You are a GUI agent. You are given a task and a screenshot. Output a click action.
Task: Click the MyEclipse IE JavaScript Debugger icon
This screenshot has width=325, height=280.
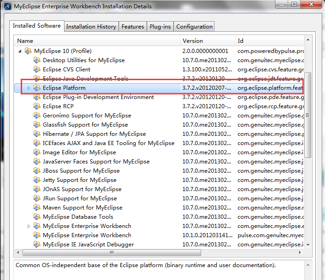[37, 245]
